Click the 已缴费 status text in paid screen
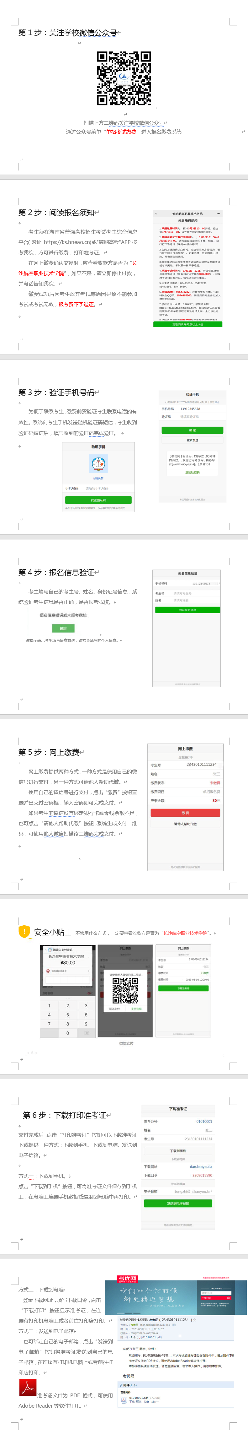 click(x=205, y=973)
